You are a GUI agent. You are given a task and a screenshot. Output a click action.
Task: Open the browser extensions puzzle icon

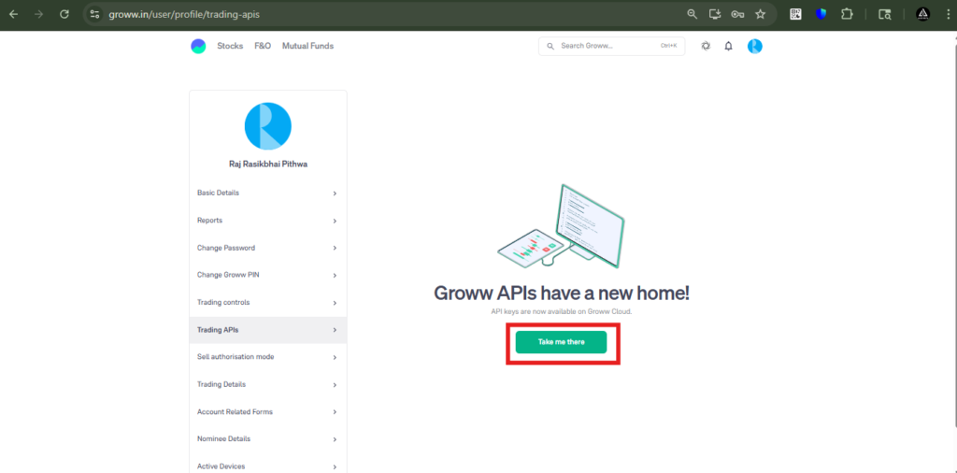[x=847, y=14]
